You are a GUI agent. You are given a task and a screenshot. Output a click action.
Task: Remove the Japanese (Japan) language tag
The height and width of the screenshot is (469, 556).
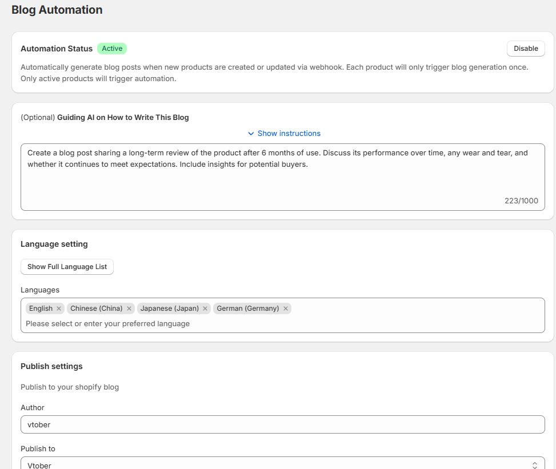pos(205,308)
